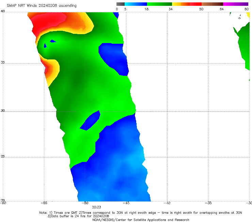Select the green 18–34 colorbar segment
Screen dimensions: 252x222
159,4
